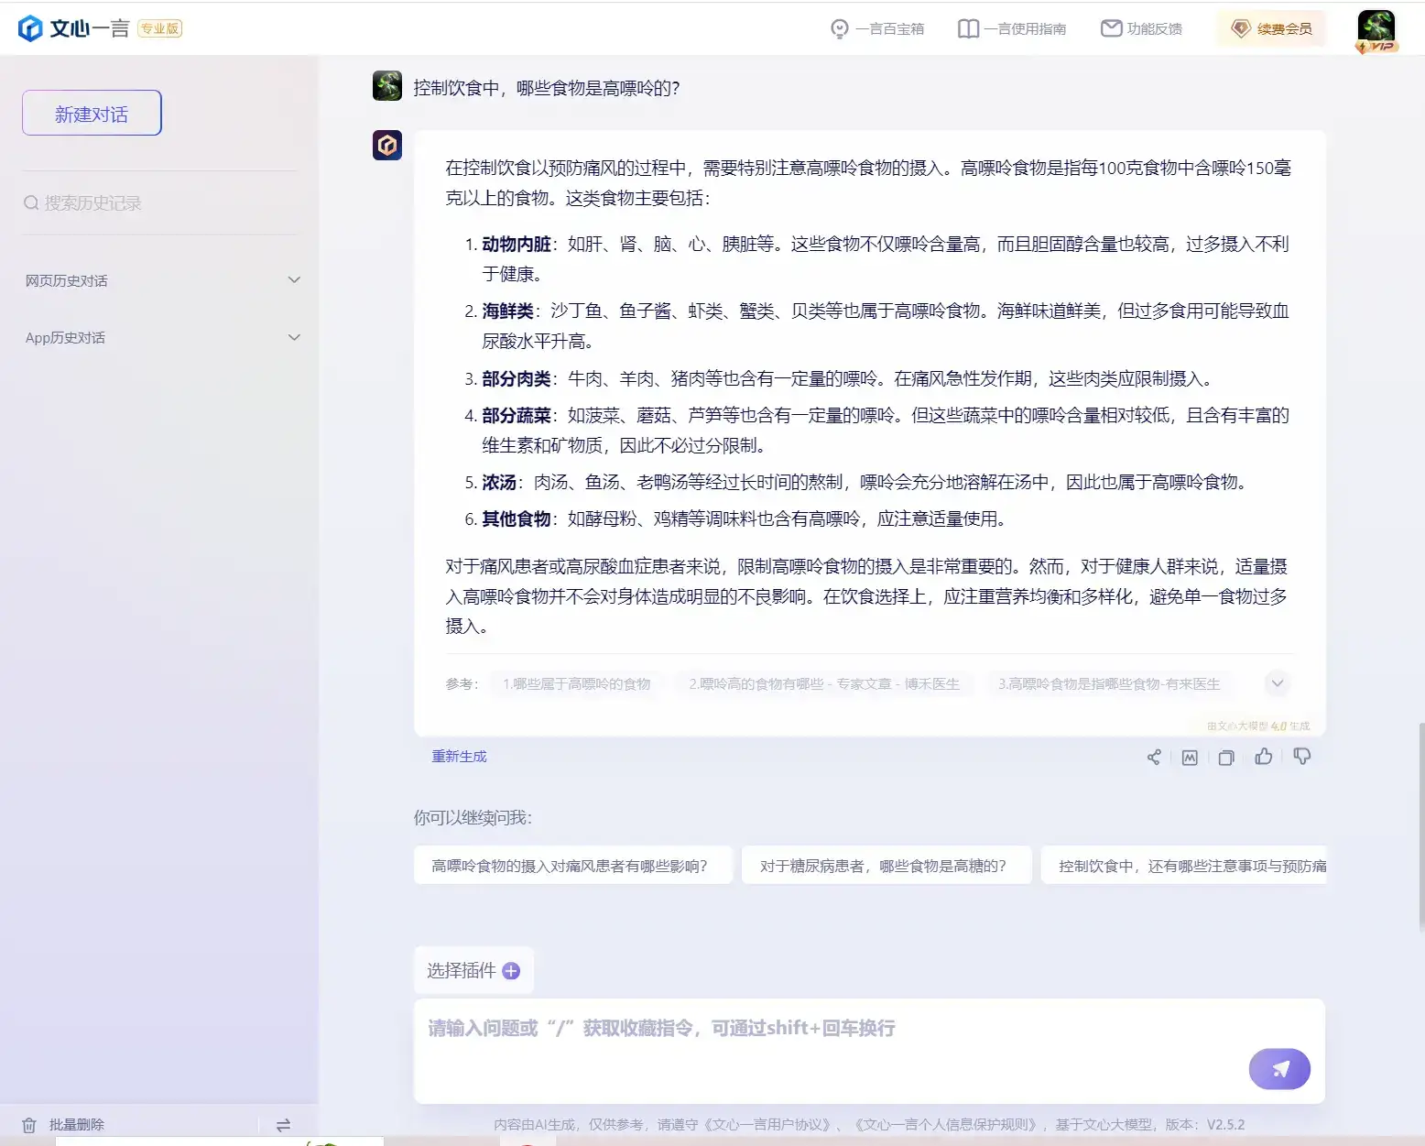Open the user VIP avatar

[1376, 28]
